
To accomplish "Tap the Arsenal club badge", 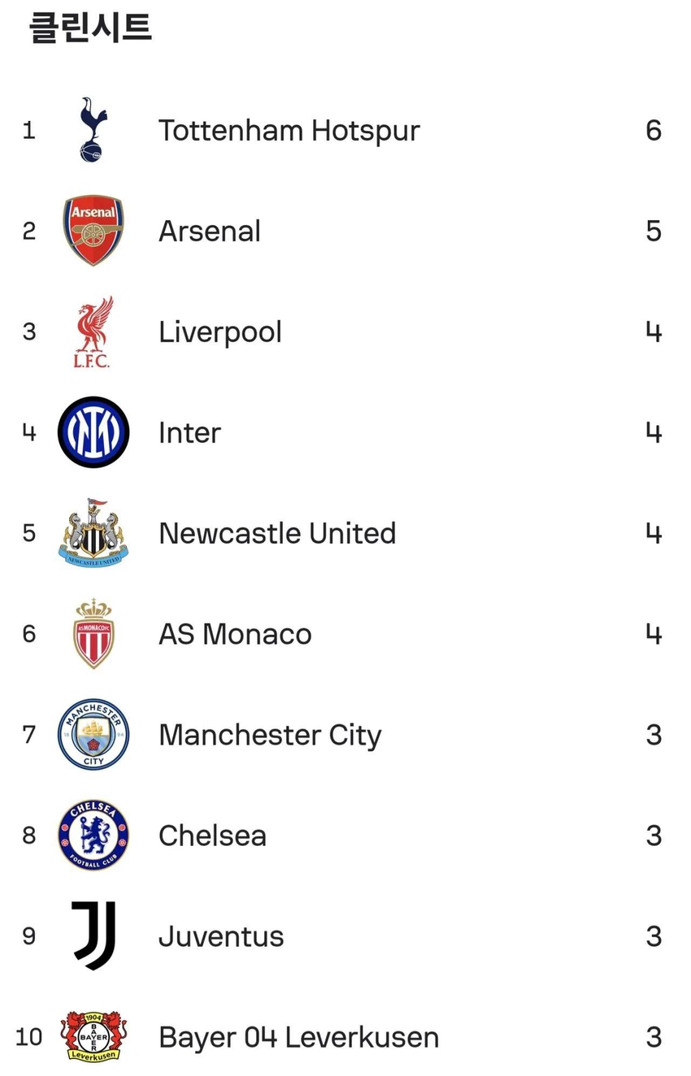I will 93,231.
